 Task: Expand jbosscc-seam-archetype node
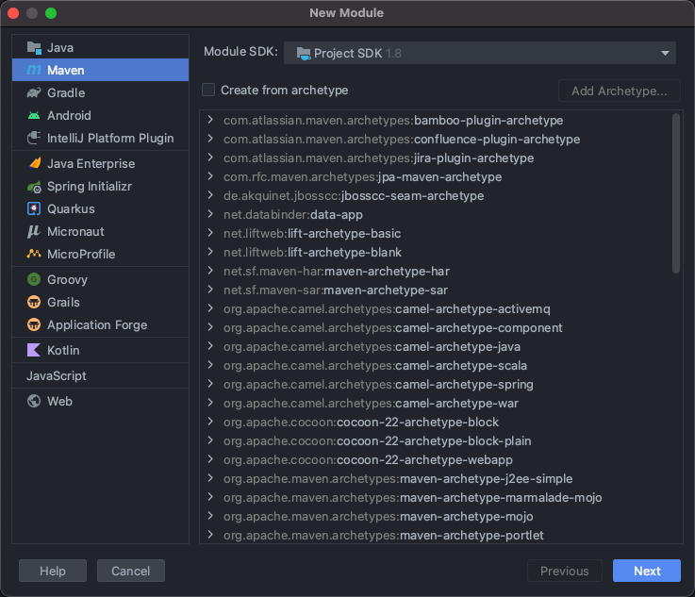(210, 195)
